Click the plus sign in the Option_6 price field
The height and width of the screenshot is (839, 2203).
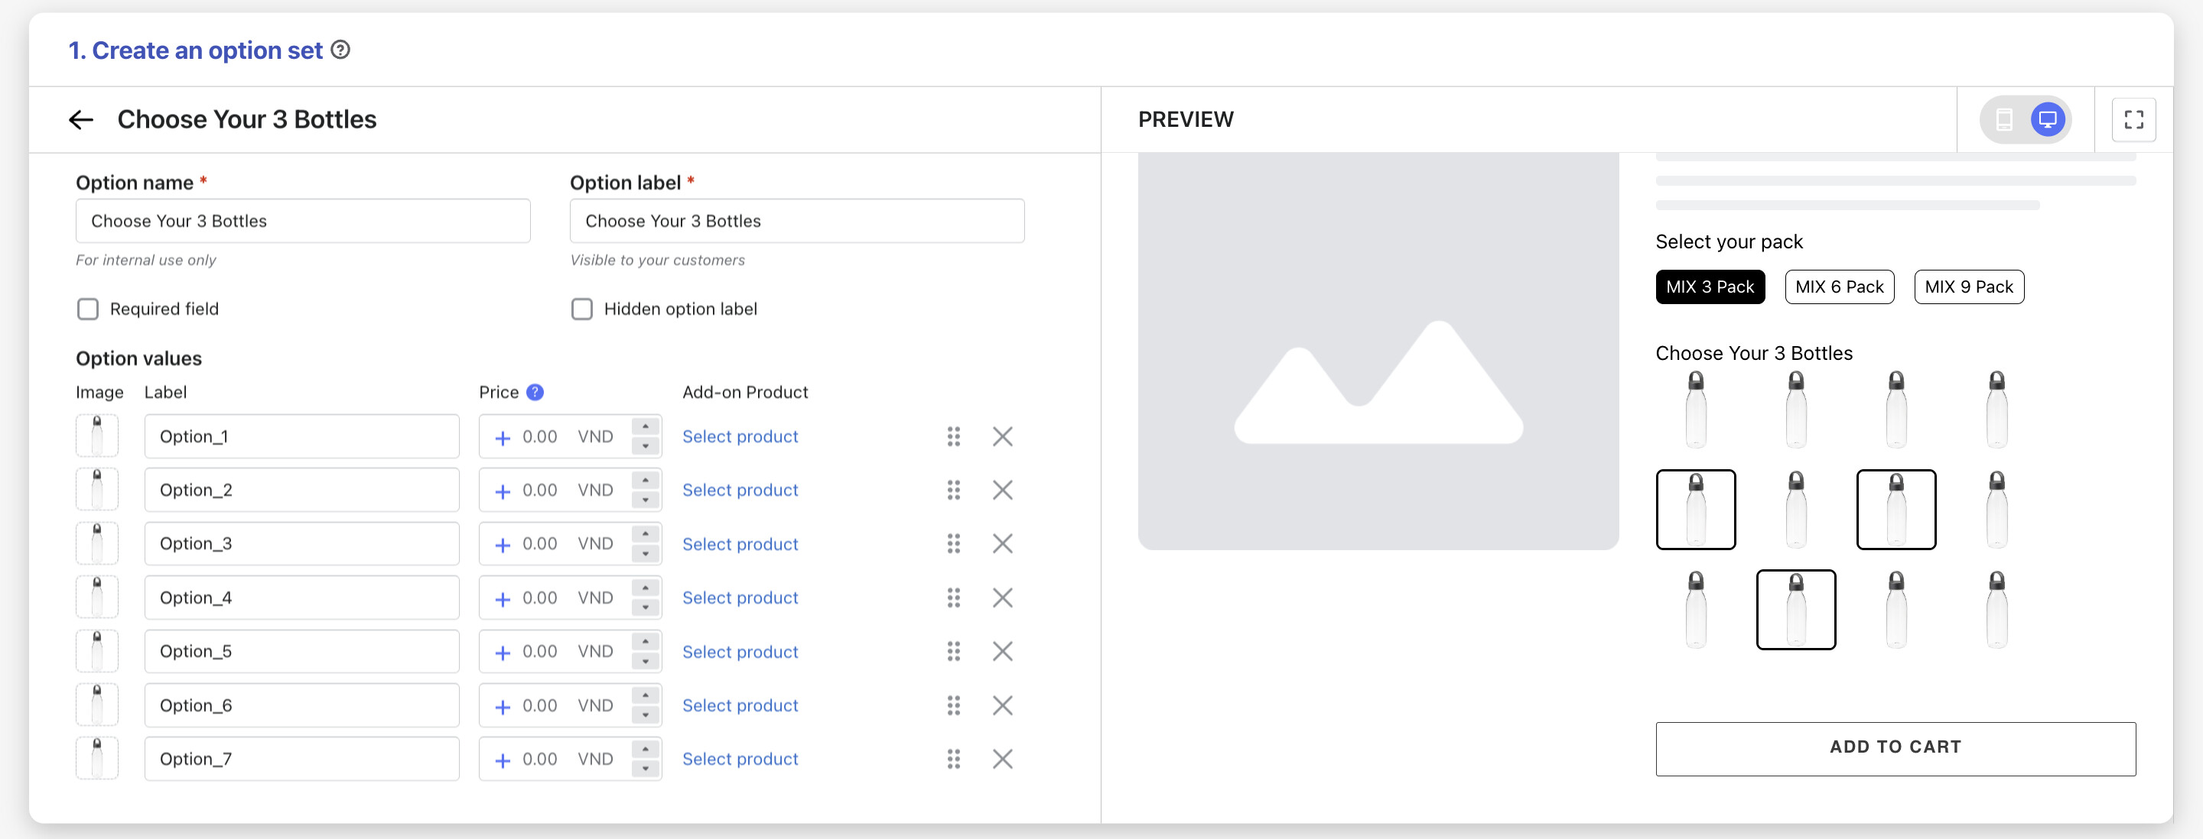[503, 707]
